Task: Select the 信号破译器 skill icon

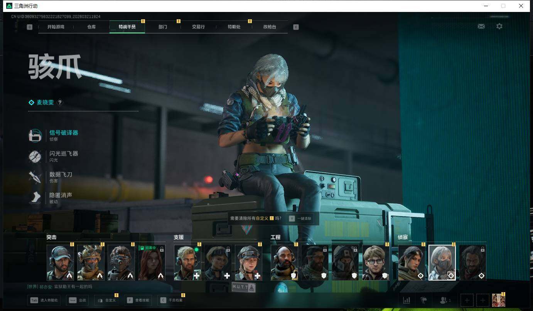Action: [35, 136]
